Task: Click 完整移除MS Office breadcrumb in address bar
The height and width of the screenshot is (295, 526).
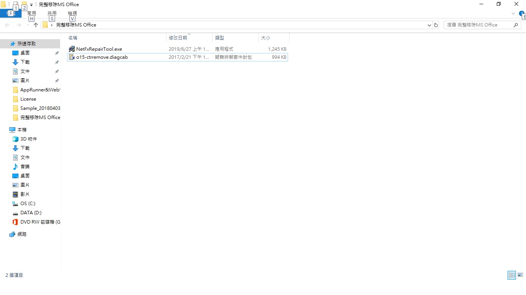Action: [76, 25]
